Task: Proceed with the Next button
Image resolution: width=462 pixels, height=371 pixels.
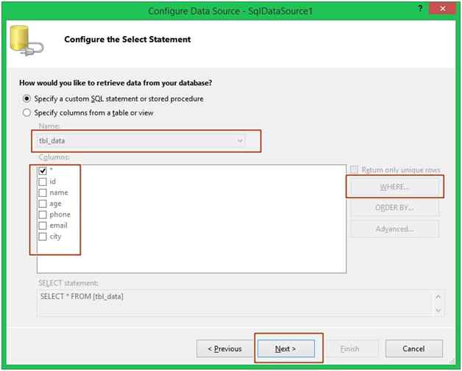Action: click(x=285, y=349)
